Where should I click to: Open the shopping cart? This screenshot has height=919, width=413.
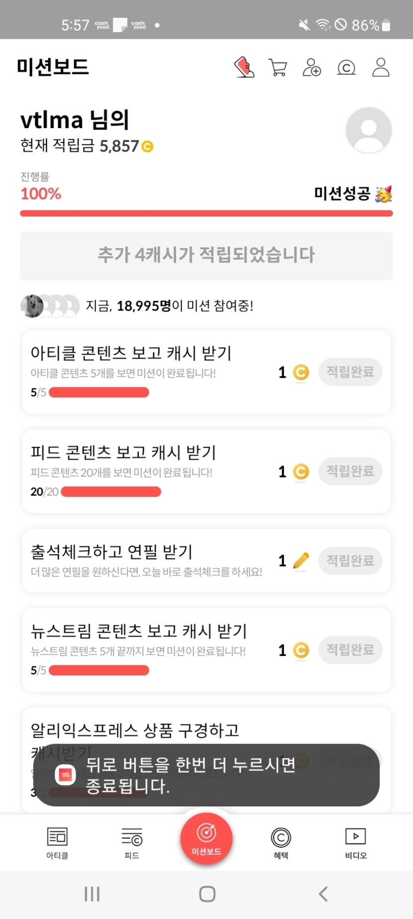[278, 67]
